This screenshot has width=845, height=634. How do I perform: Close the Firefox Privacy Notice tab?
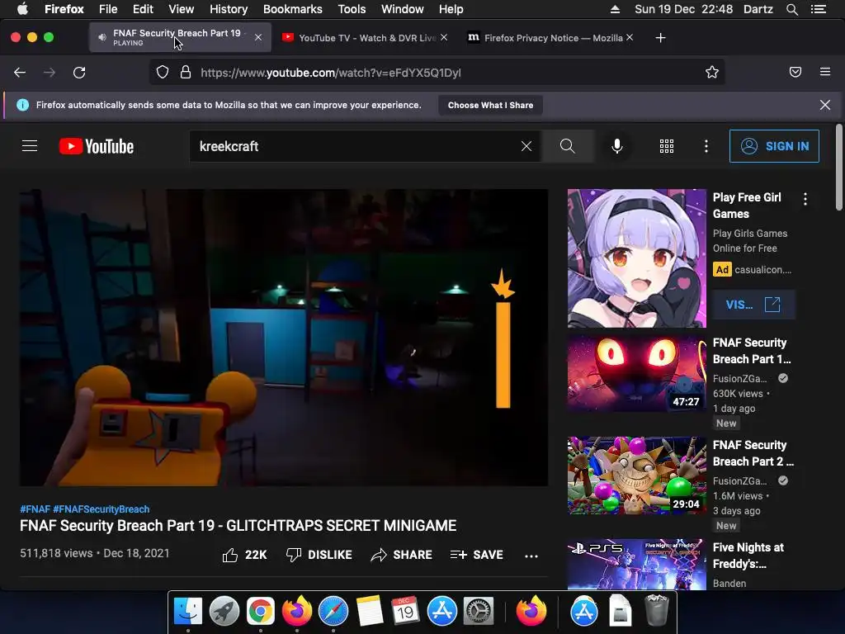tap(630, 37)
